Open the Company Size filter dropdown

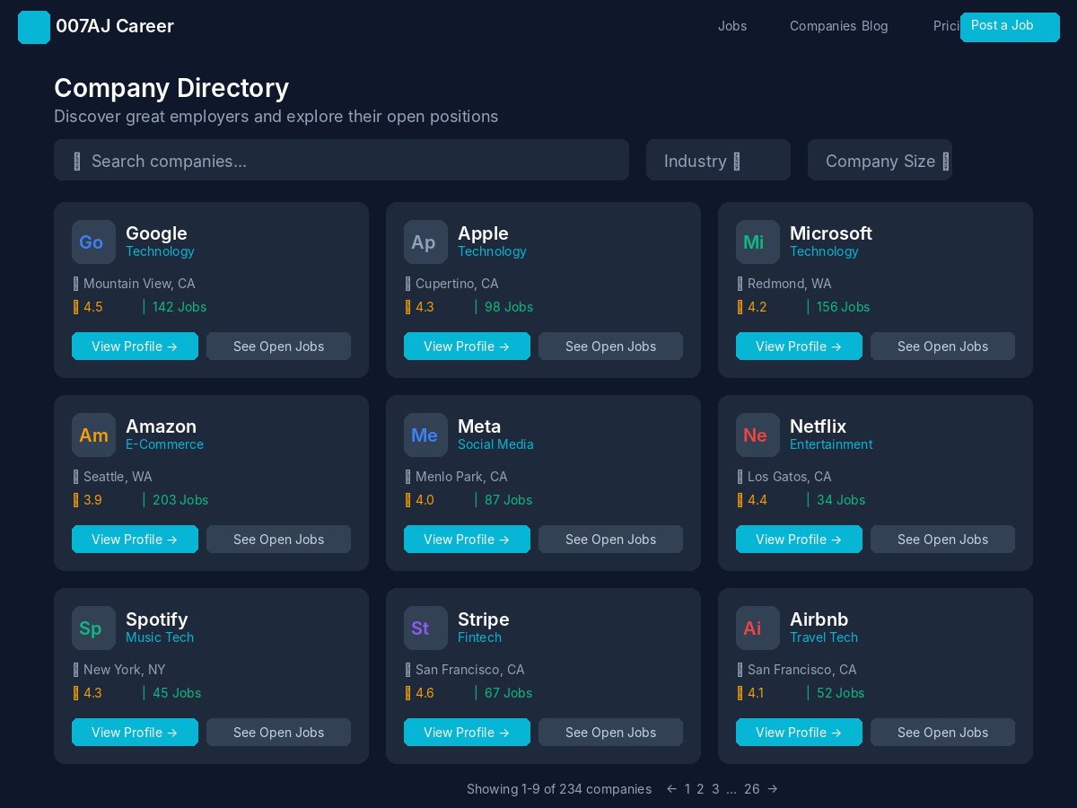click(x=880, y=160)
